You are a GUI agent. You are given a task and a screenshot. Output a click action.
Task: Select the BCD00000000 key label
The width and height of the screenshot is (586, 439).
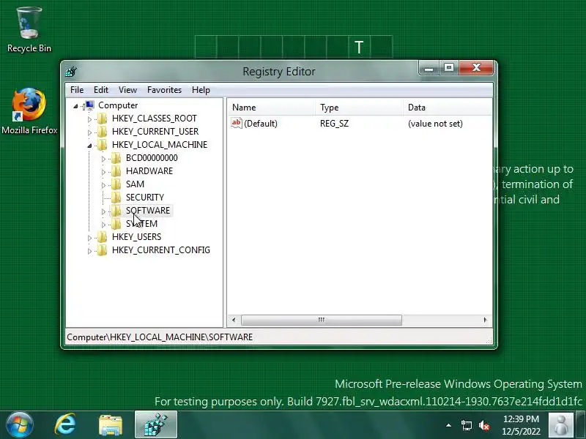pos(152,158)
